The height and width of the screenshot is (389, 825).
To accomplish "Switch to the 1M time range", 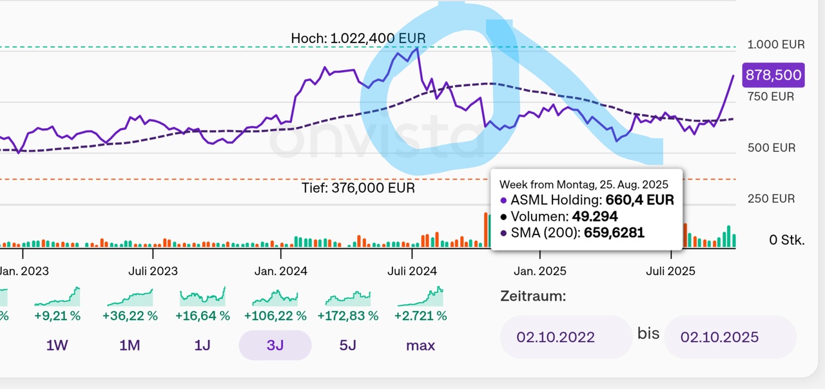I will (x=130, y=345).
